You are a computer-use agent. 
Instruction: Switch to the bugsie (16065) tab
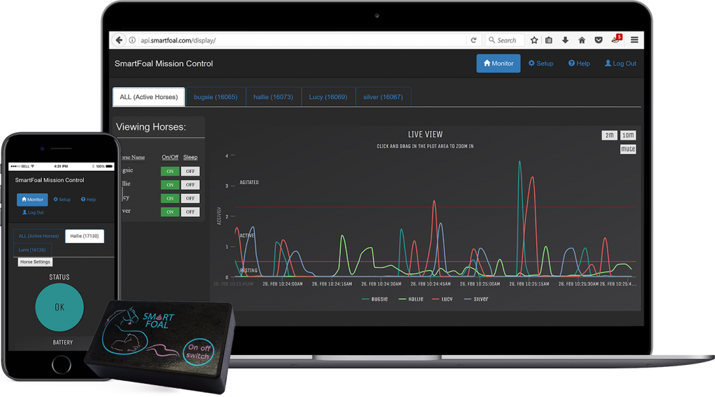[215, 97]
